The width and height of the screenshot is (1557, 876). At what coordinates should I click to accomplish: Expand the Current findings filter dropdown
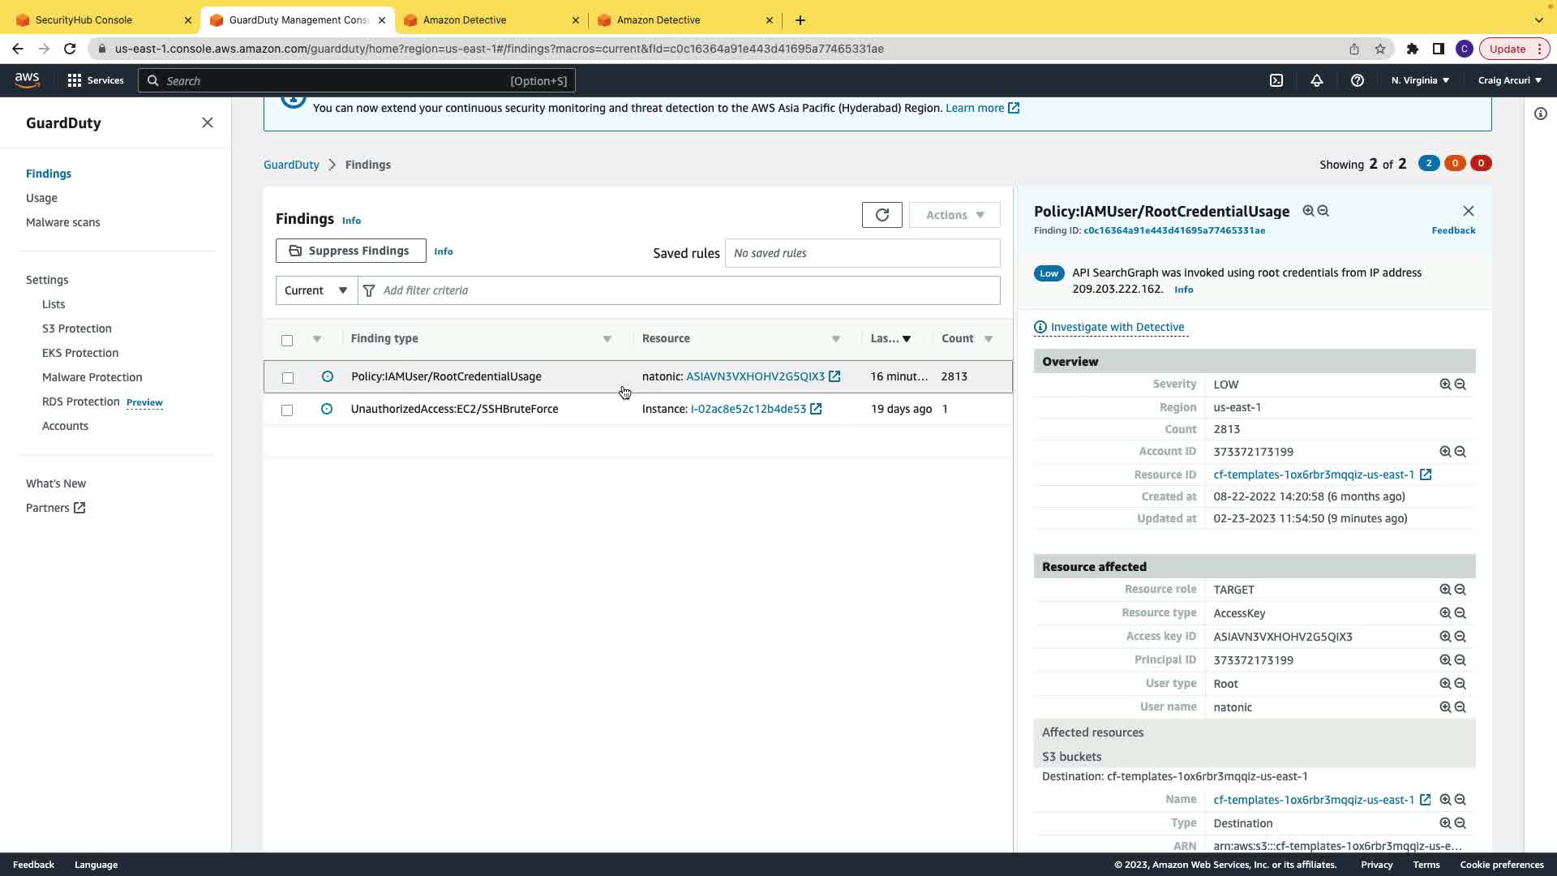(x=316, y=290)
